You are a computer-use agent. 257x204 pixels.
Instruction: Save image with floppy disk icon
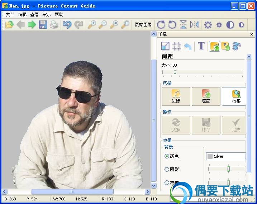[43, 25]
